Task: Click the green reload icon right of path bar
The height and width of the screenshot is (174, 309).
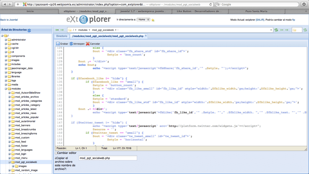Action: (x=276, y=30)
